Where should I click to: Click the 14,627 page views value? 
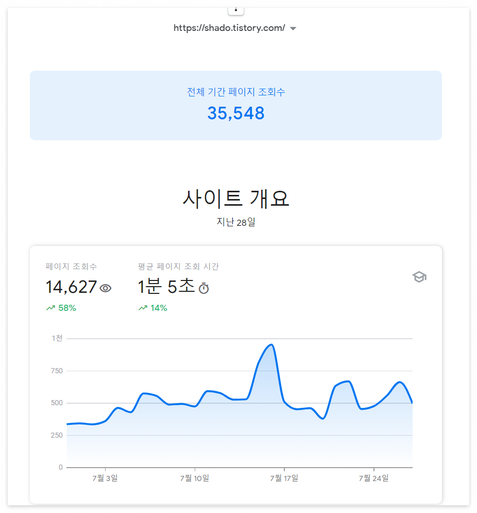coord(71,287)
